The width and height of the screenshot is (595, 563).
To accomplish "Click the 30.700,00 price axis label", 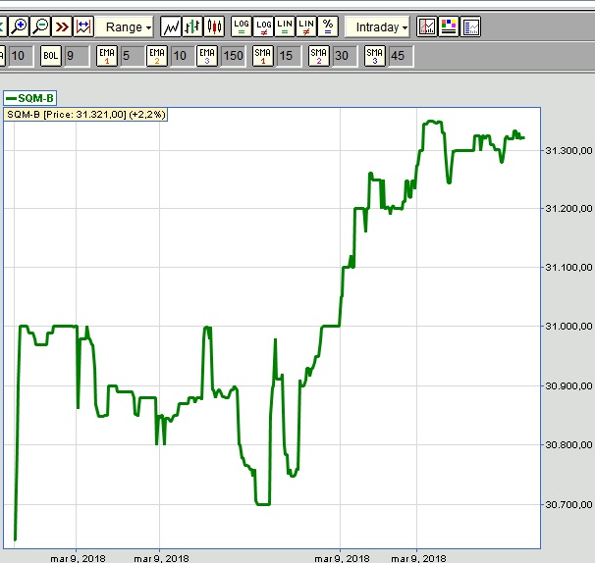I will pos(568,504).
